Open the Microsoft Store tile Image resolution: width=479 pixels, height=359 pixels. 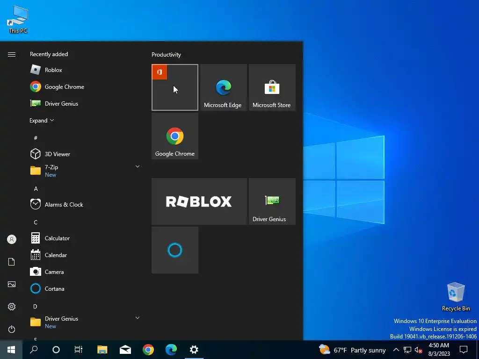pos(272,87)
